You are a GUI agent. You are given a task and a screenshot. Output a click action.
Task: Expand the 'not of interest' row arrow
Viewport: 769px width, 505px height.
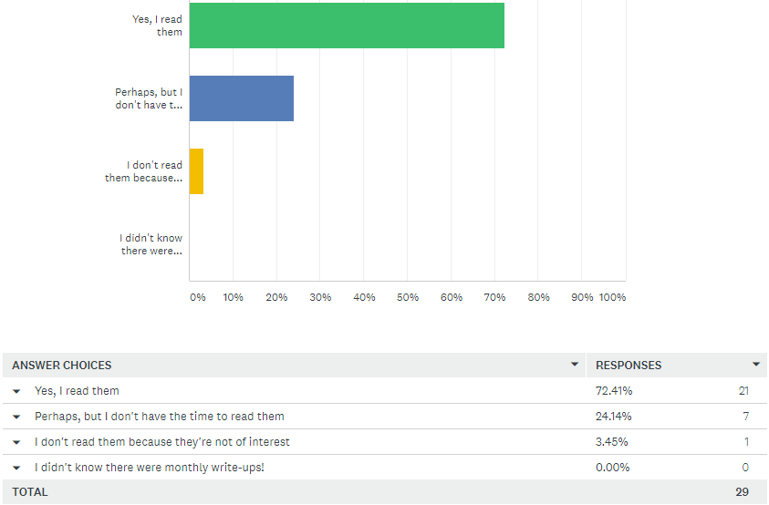click(17, 442)
